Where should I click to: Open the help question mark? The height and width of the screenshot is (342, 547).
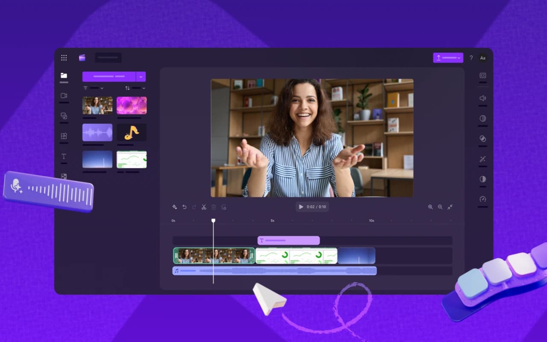click(x=471, y=58)
